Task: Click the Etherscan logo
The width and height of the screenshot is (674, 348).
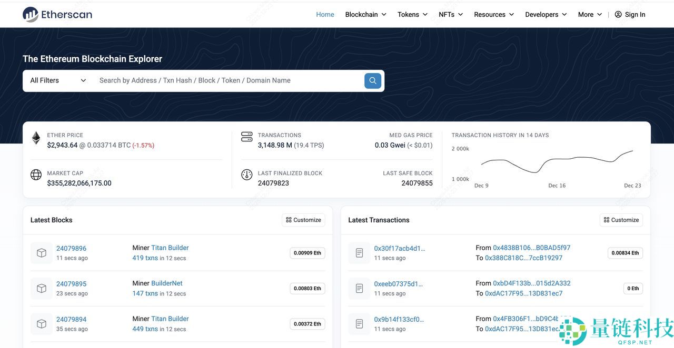Action: (x=57, y=14)
